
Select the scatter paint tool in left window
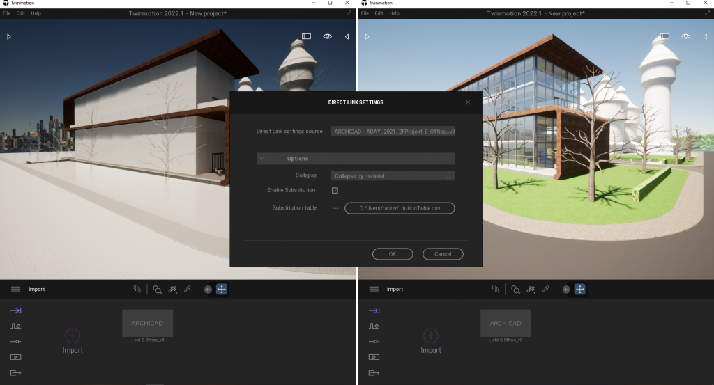173,289
